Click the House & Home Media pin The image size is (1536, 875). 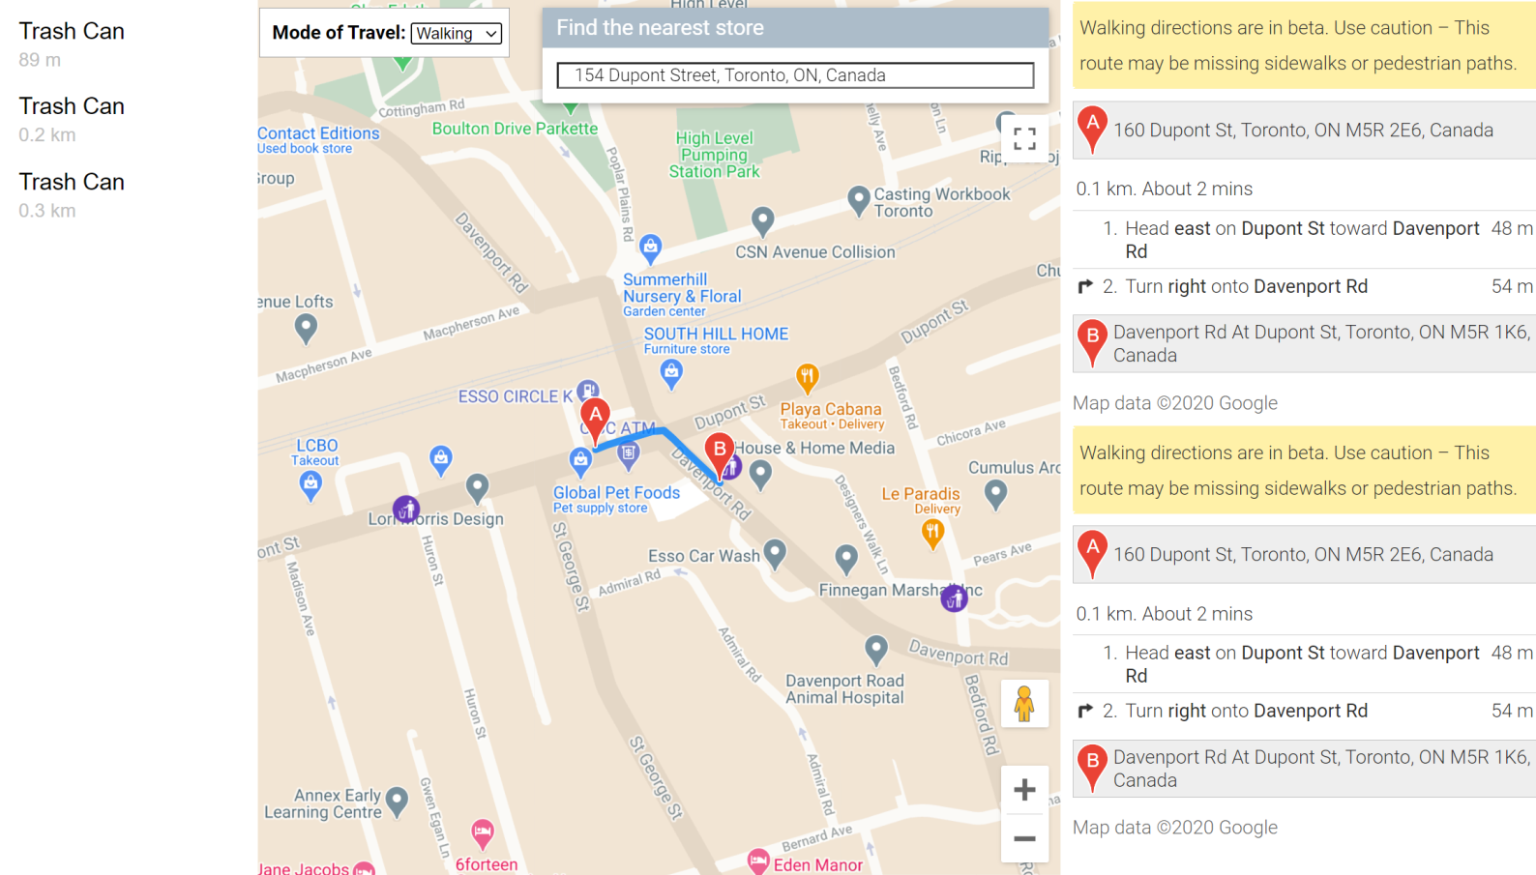pyautogui.click(x=761, y=474)
